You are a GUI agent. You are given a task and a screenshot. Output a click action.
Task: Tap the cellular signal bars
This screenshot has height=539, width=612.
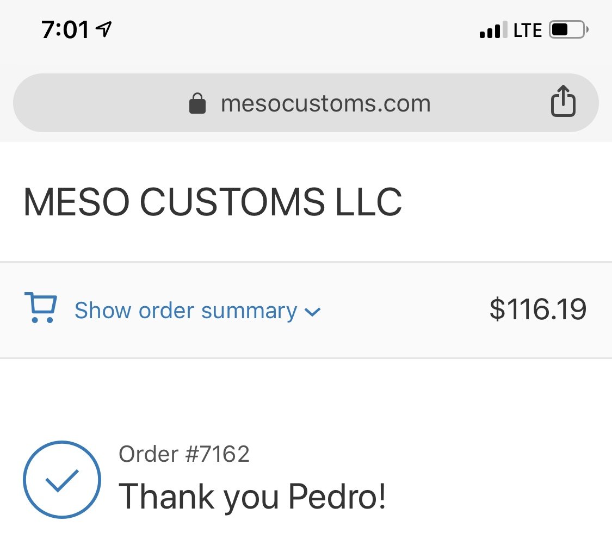[493, 30]
